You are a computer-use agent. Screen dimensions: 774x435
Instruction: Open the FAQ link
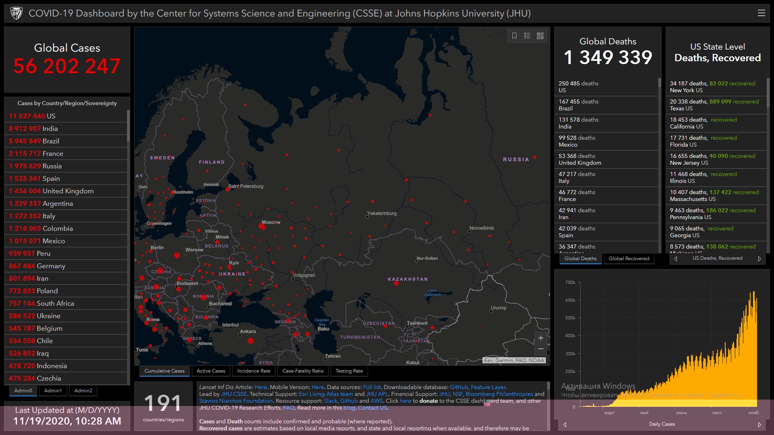tap(289, 408)
